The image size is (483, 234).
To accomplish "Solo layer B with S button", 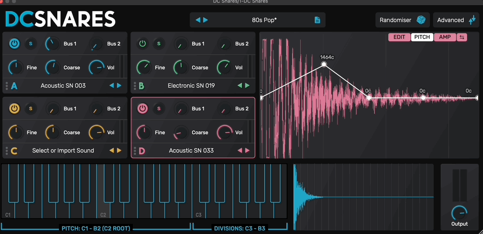I will [x=159, y=44].
